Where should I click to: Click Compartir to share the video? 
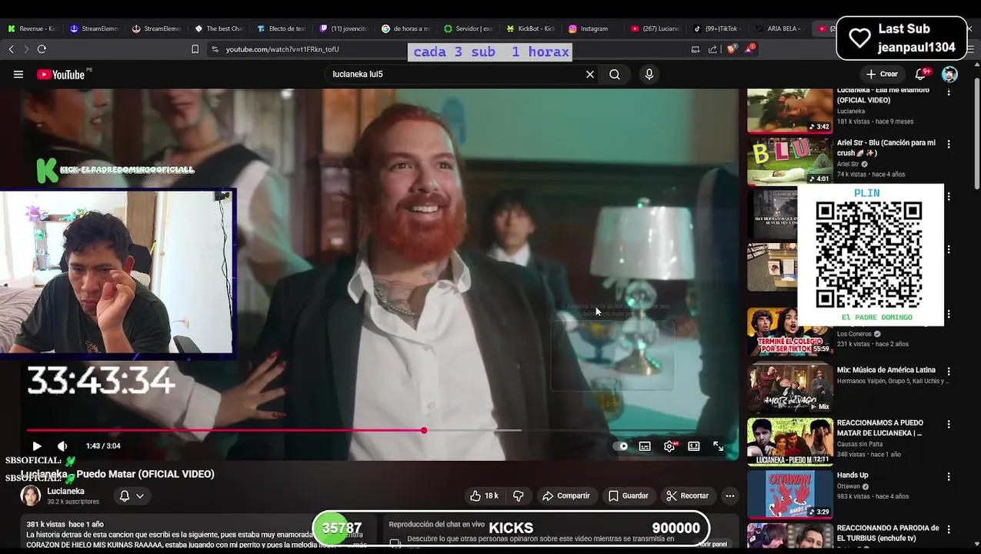(x=566, y=496)
